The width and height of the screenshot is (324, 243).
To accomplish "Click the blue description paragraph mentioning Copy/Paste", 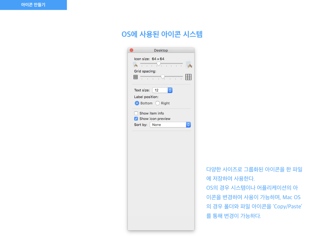I will tap(254, 193).
